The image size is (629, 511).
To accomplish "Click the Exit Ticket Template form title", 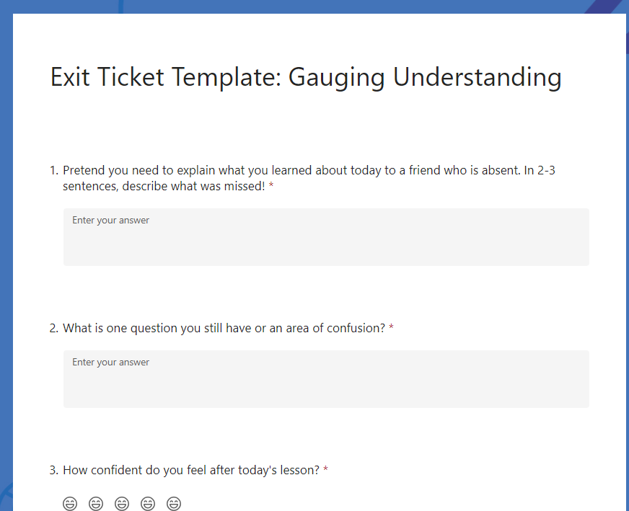I will [306, 77].
